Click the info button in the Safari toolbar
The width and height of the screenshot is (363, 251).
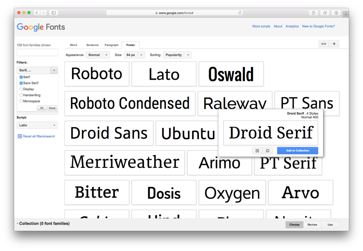pyautogui.click(x=336, y=13)
